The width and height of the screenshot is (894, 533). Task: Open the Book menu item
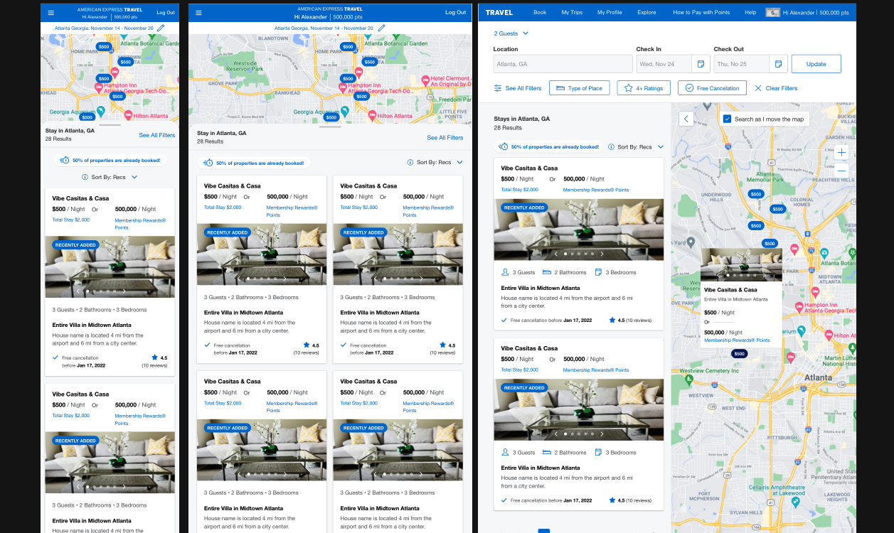pyautogui.click(x=540, y=13)
